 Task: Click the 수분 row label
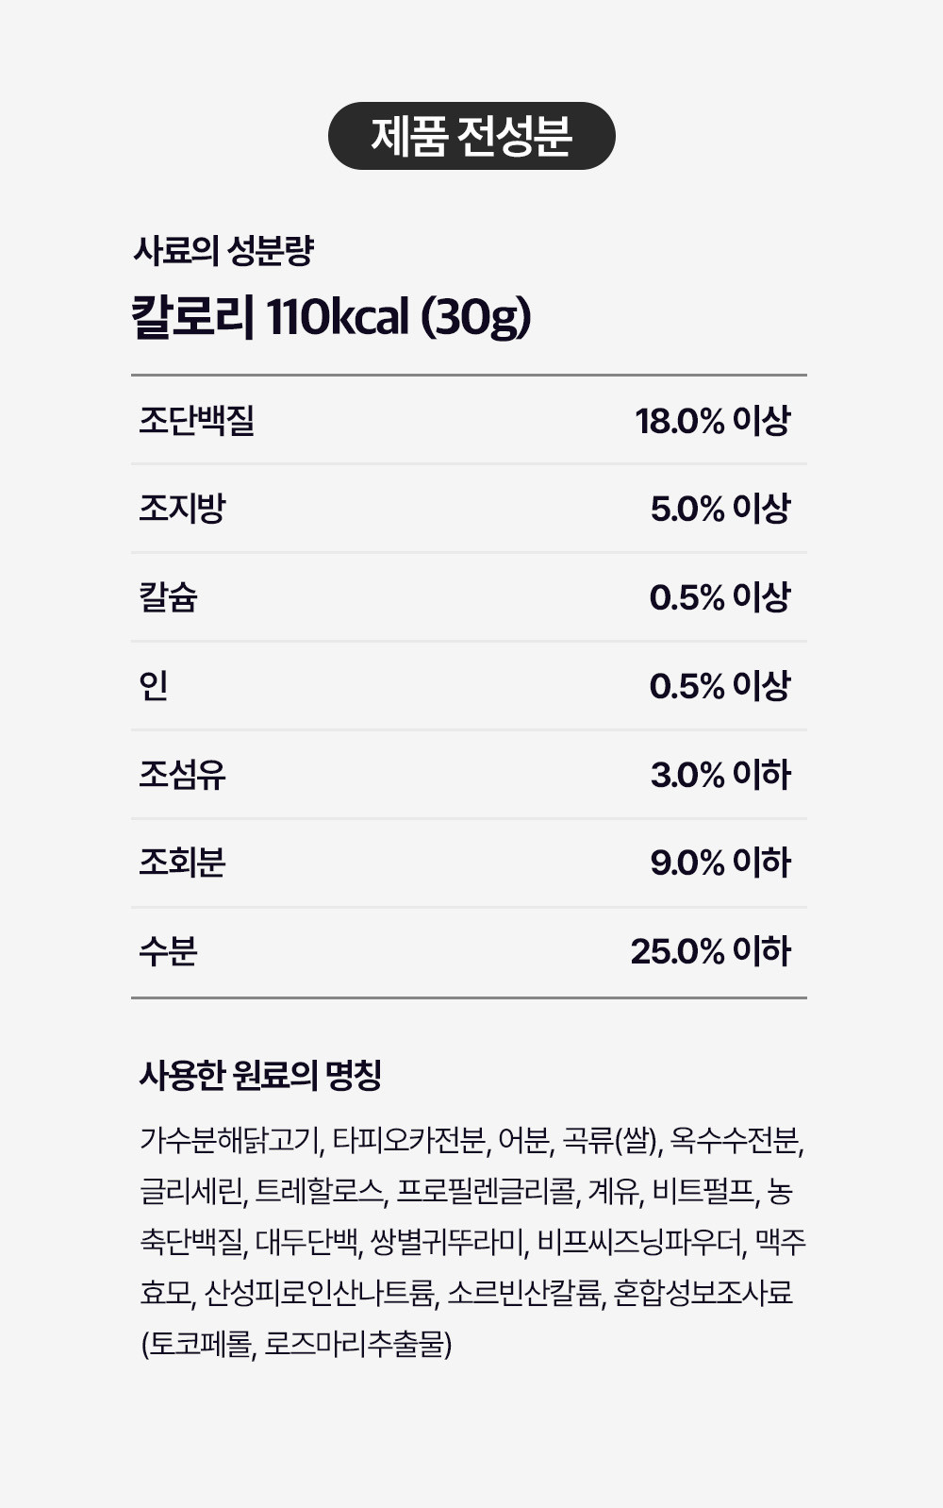coord(169,951)
